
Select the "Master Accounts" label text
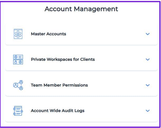[x=48, y=34]
